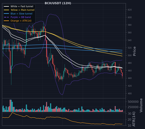Click the lowest dip of the purple BB band
145x129 pixels.
62,95
